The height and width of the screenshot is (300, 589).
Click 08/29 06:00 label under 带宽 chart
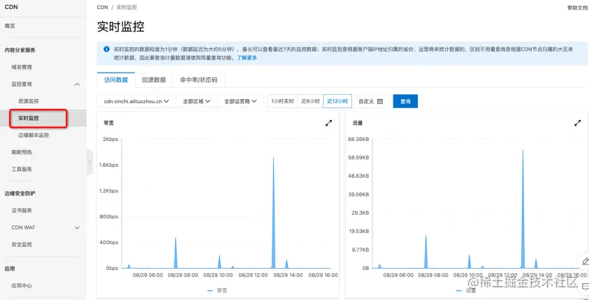pos(150,275)
